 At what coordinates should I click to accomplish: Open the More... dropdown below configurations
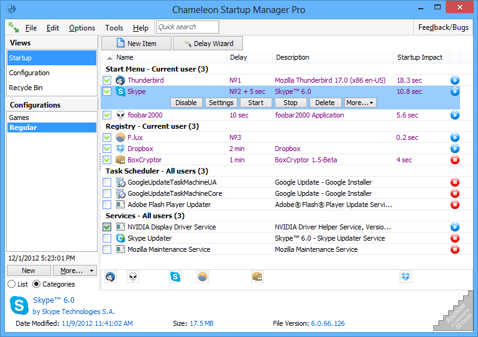pyautogui.click(x=75, y=270)
